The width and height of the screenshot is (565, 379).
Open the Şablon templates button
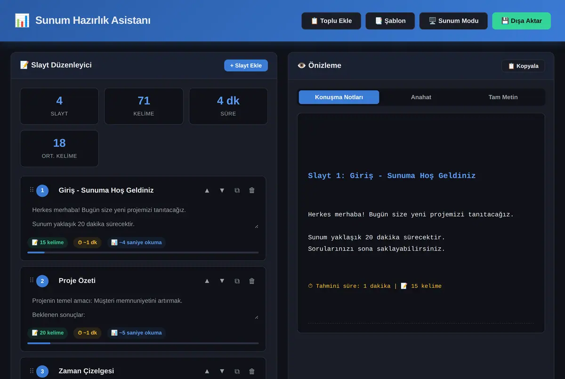390,21
